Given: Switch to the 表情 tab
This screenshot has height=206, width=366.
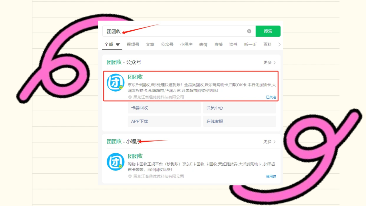Looking at the screenshot, I should pyautogui.click(x=203, y=44).
